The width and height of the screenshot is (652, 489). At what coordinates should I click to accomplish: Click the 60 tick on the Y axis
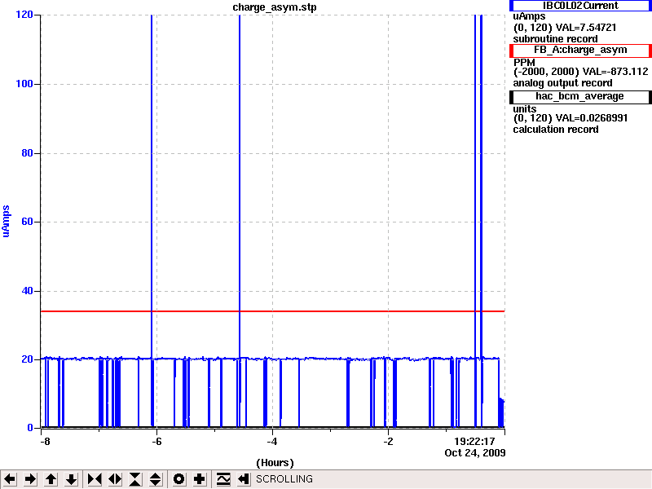pyautogui.click(x=27, y=222)
